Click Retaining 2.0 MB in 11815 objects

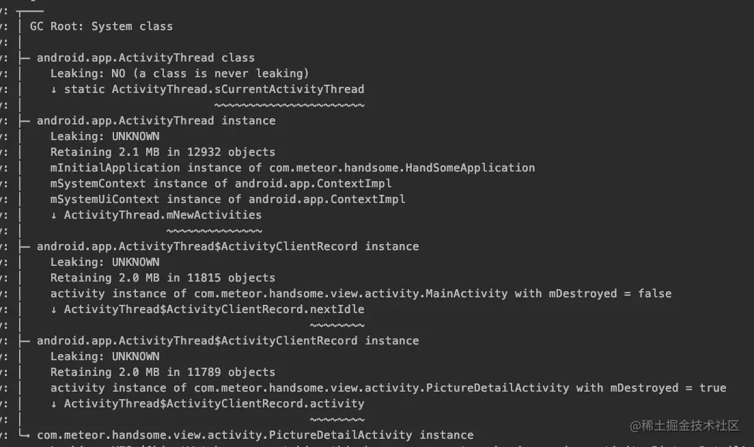(x=163, y=278)
